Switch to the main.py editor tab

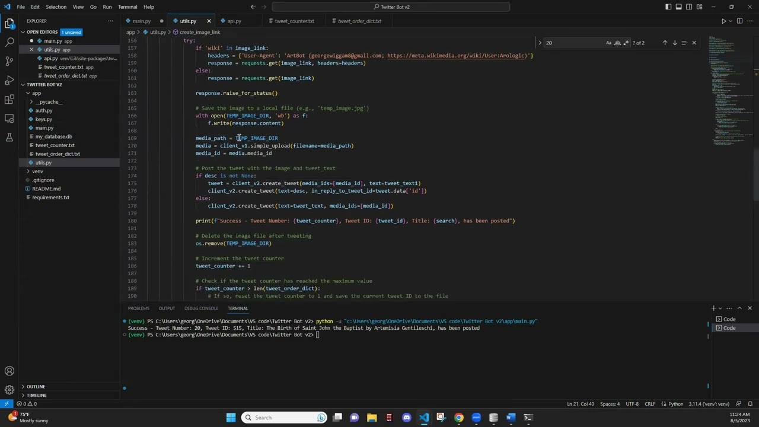(141, 21)
